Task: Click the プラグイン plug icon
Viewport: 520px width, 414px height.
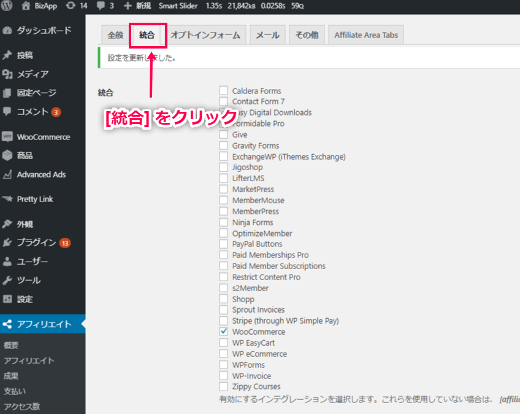Action: (7, 243)
